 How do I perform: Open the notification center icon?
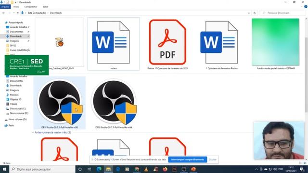[x=302, y=169]
